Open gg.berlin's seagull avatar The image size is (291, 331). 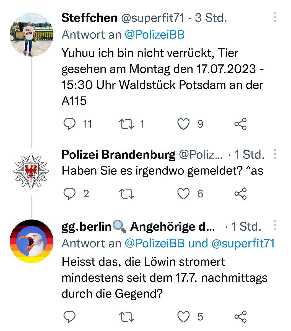31,241
